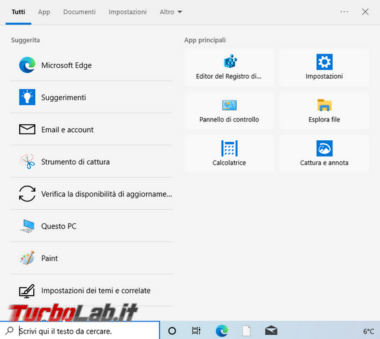Click Impostazioni dei temi e correlate text
The height and width of the screenshot is (339, 380).
click(96, 291)
